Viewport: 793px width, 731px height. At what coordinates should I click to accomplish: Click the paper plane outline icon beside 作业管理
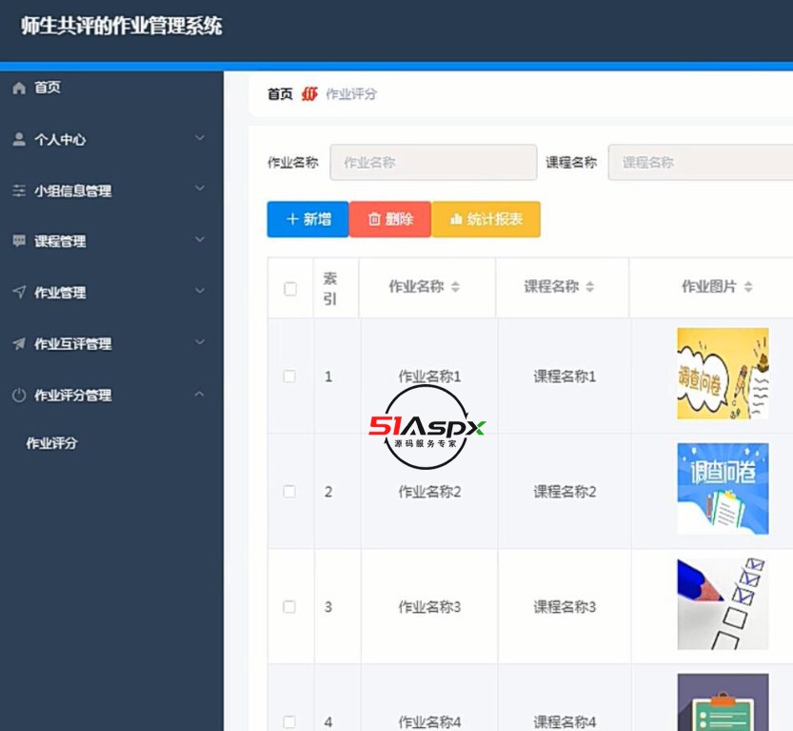tap(19, 292)
